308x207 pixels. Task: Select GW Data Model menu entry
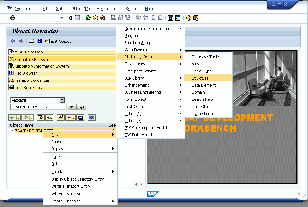click(150, 135)
